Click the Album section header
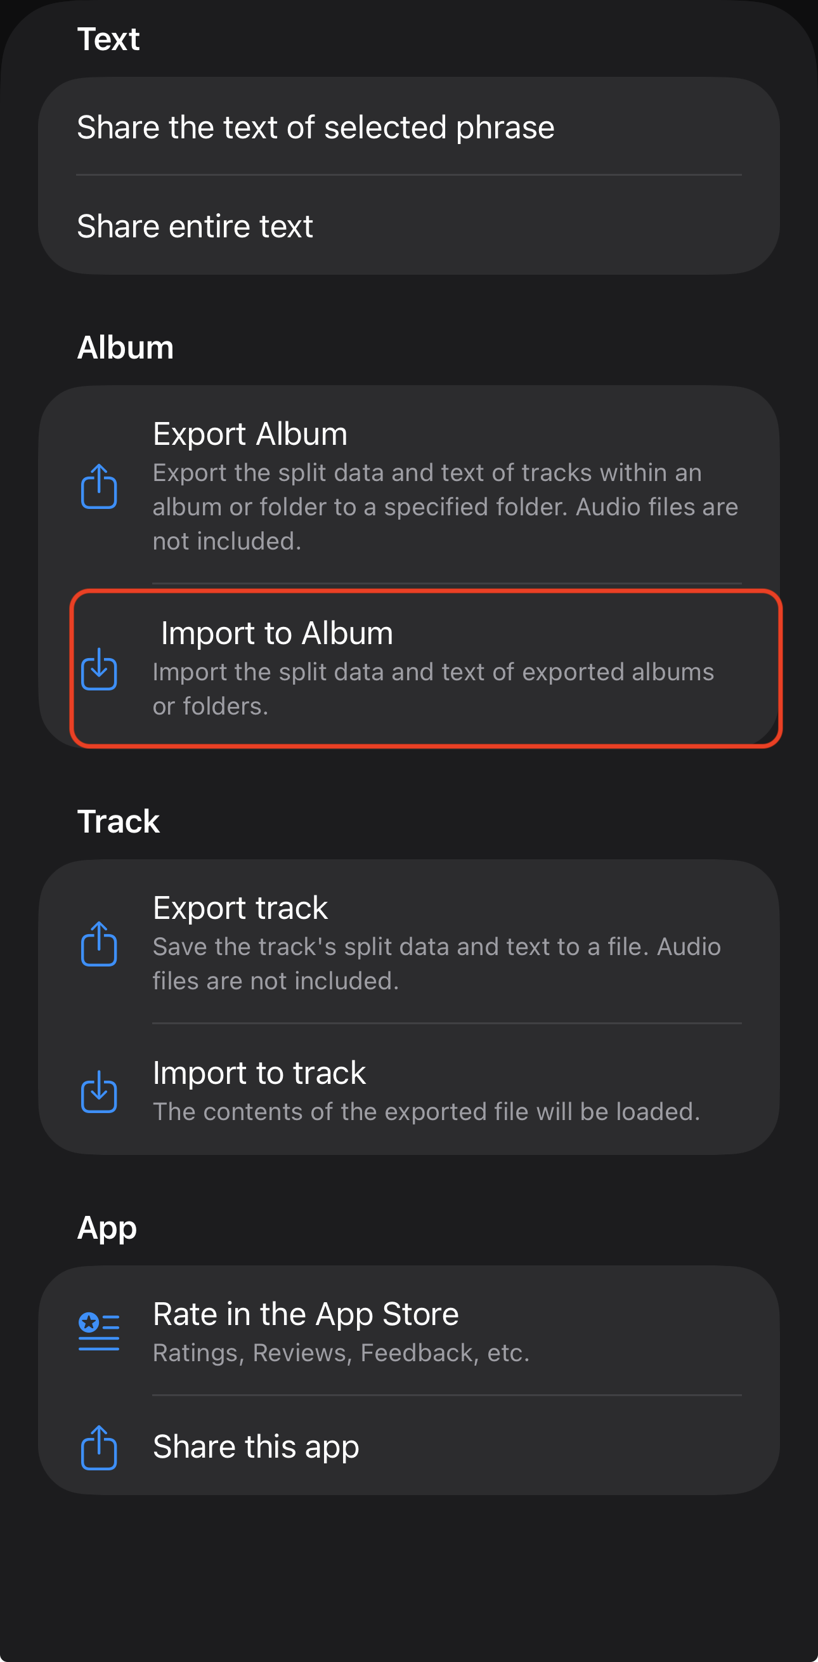Image resolution: width=818 pixels, height=1662 pixels. 126,348
